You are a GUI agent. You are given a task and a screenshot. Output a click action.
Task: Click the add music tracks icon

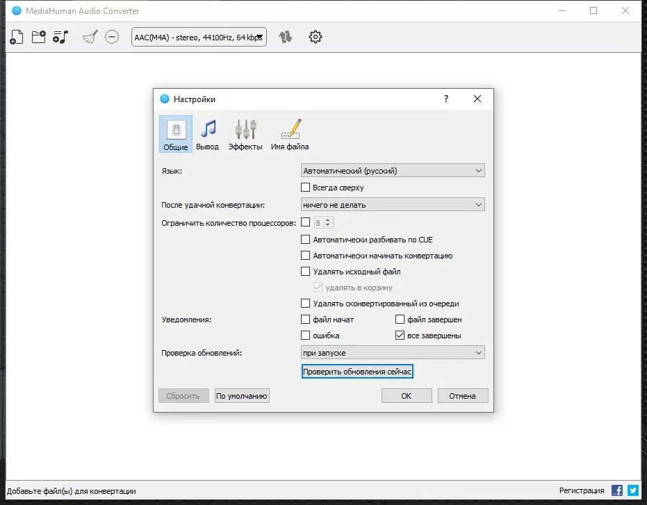[60, 37]
